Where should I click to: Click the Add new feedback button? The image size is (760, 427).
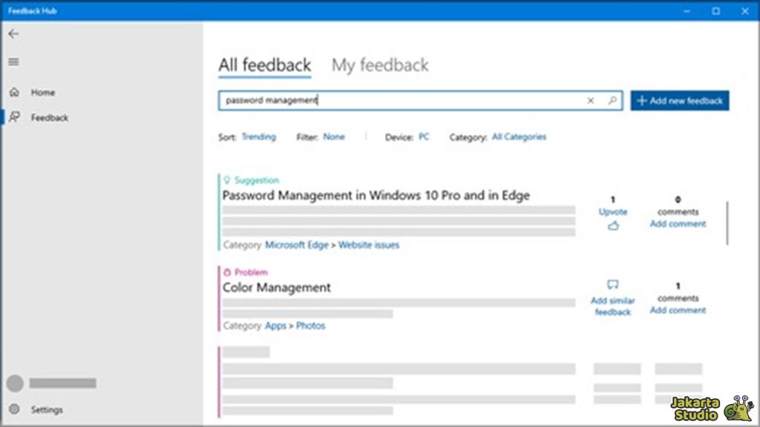click(680, 101)
